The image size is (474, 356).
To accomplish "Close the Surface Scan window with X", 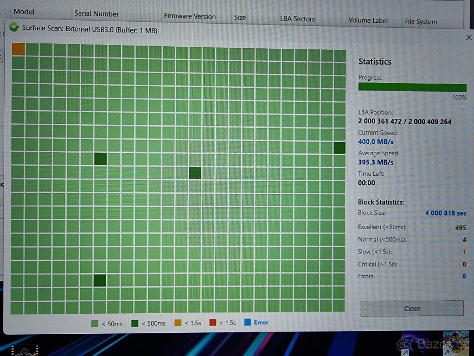I will click(x=469, y=38).
